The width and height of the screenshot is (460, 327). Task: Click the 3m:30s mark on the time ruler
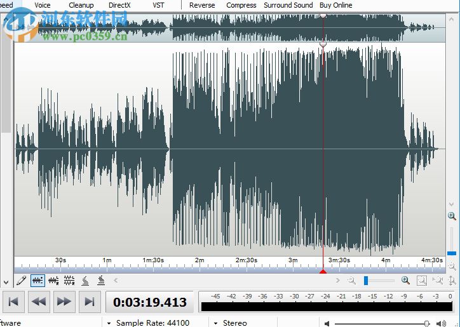tap(339, 260)
